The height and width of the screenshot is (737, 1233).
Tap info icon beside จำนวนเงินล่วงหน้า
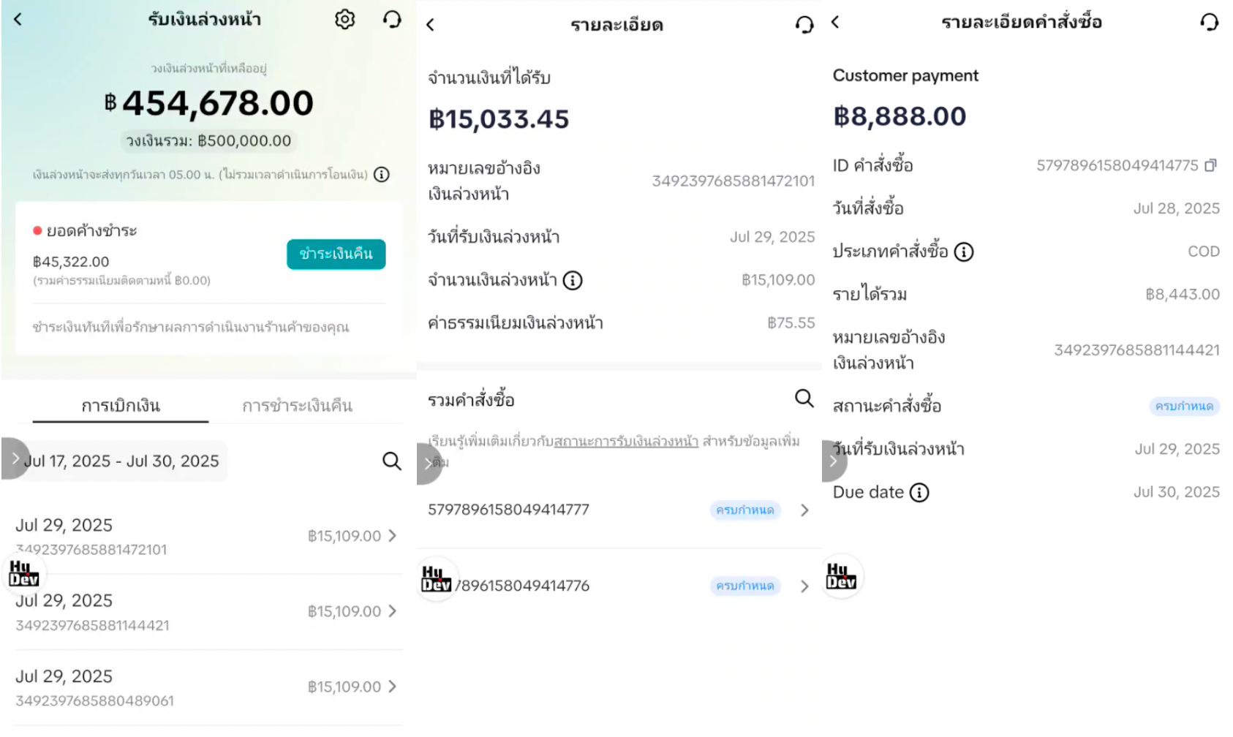[x=573, y=281]
